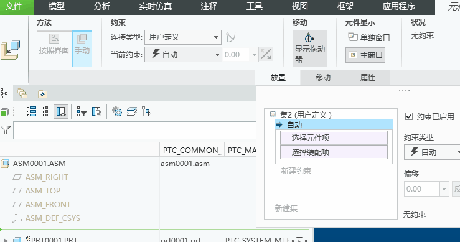
Task: Switch to the 模型 ribbon tab
Action: pyautogui.click(x=56, y=6)
